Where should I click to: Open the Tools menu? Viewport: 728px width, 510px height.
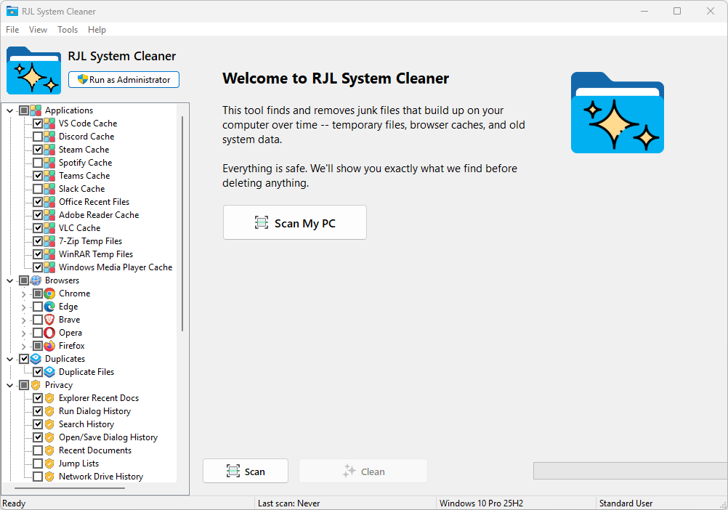(68, 30)
